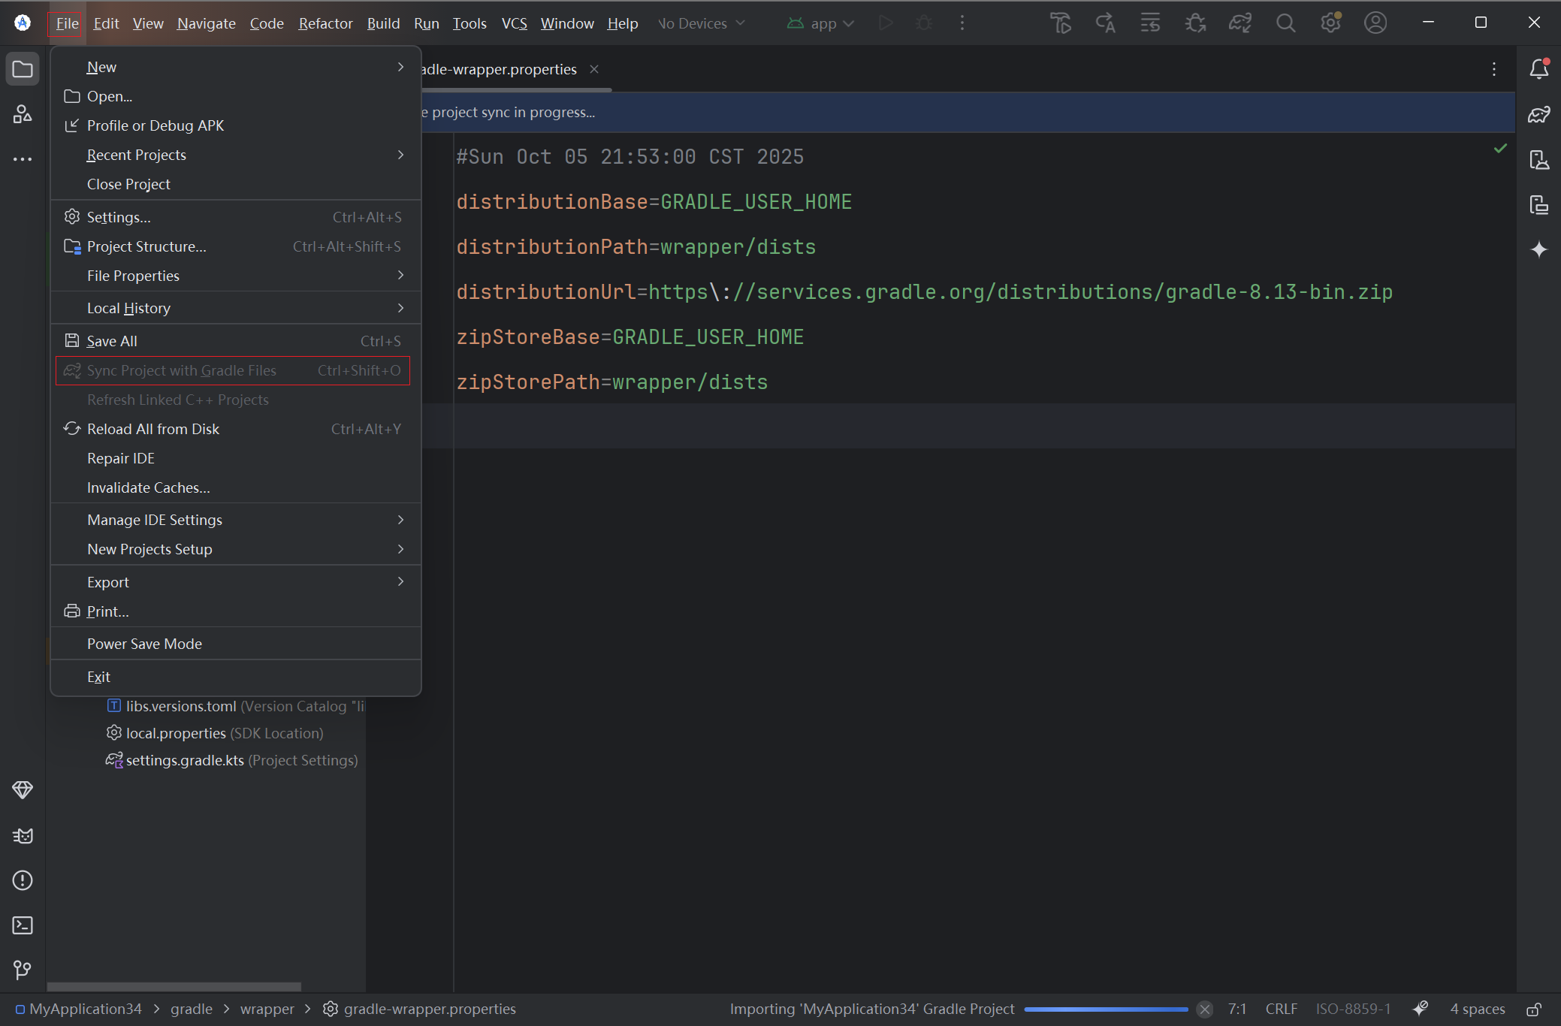Open the Terminal tool window
The height and width of the screenshot is (1026, 1561).
click(23, 925)
